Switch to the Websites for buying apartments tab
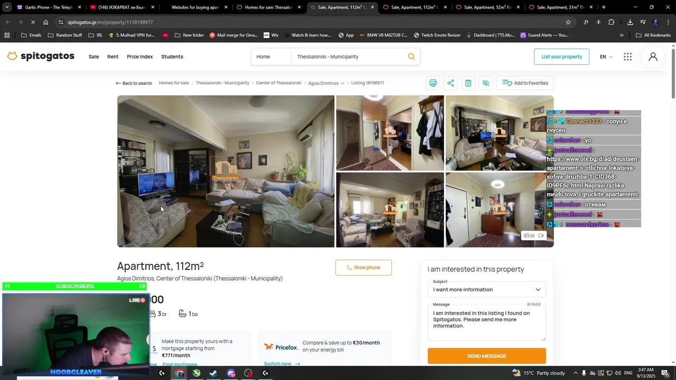The width and height of the screenshot is (676, 380). point(195,7)
